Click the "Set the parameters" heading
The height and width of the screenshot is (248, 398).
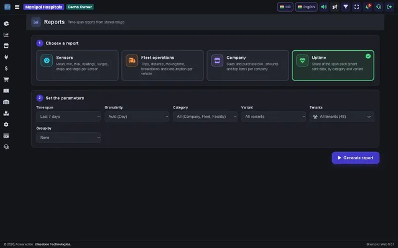click(65, 98)
